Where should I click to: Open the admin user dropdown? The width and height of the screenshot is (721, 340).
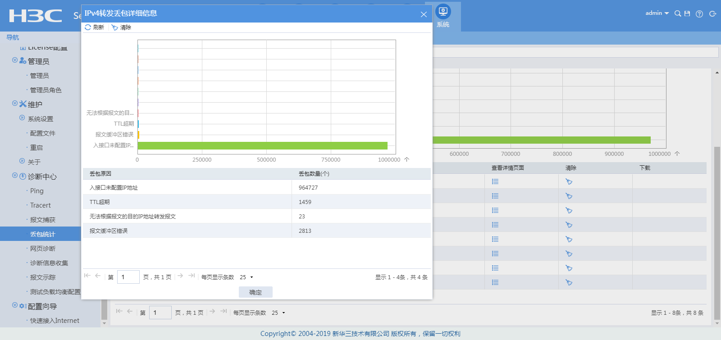pyautogui.click(x=657, y=13)
